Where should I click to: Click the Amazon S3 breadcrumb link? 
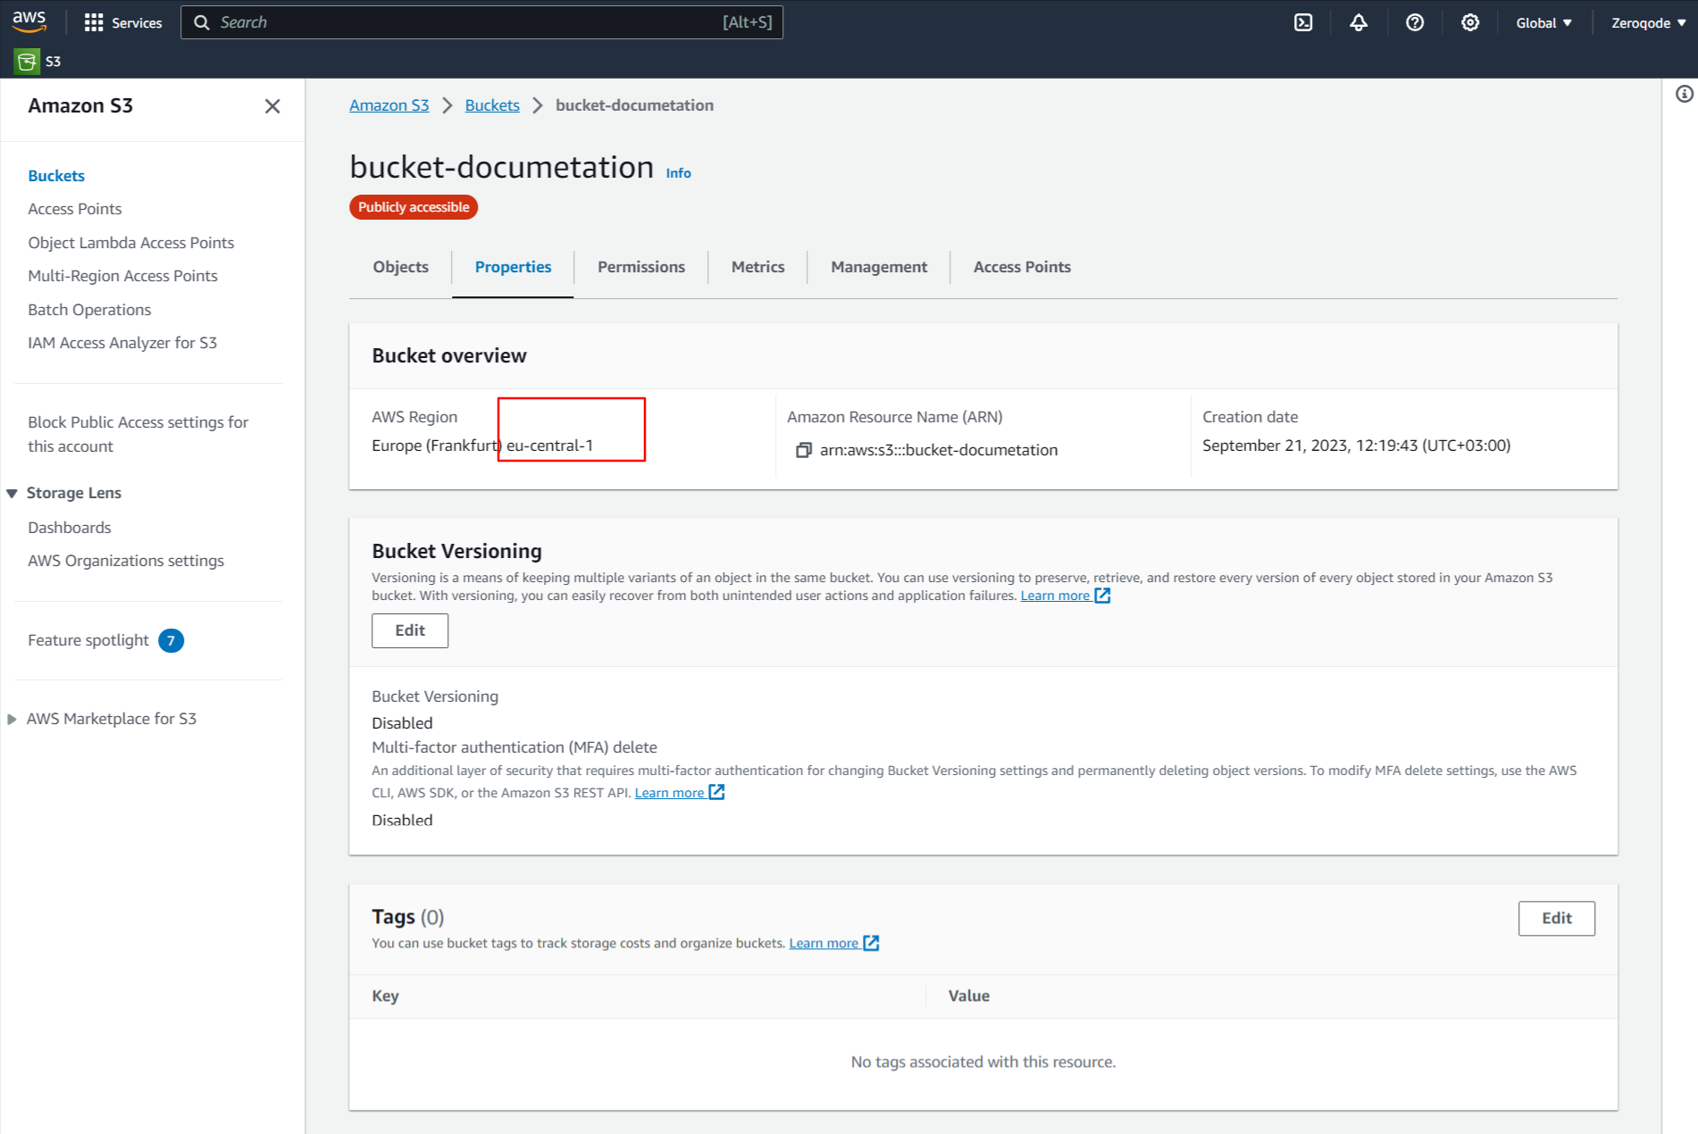(389, 105)
